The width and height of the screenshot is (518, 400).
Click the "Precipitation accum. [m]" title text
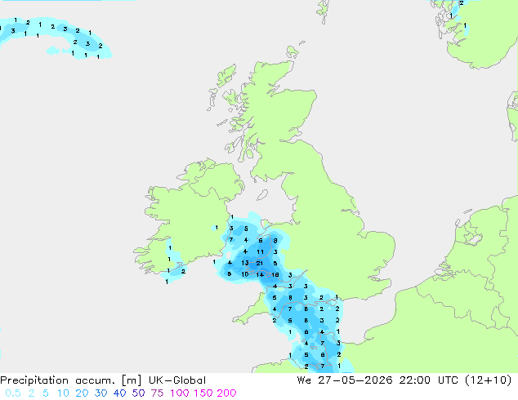(71, 380)
